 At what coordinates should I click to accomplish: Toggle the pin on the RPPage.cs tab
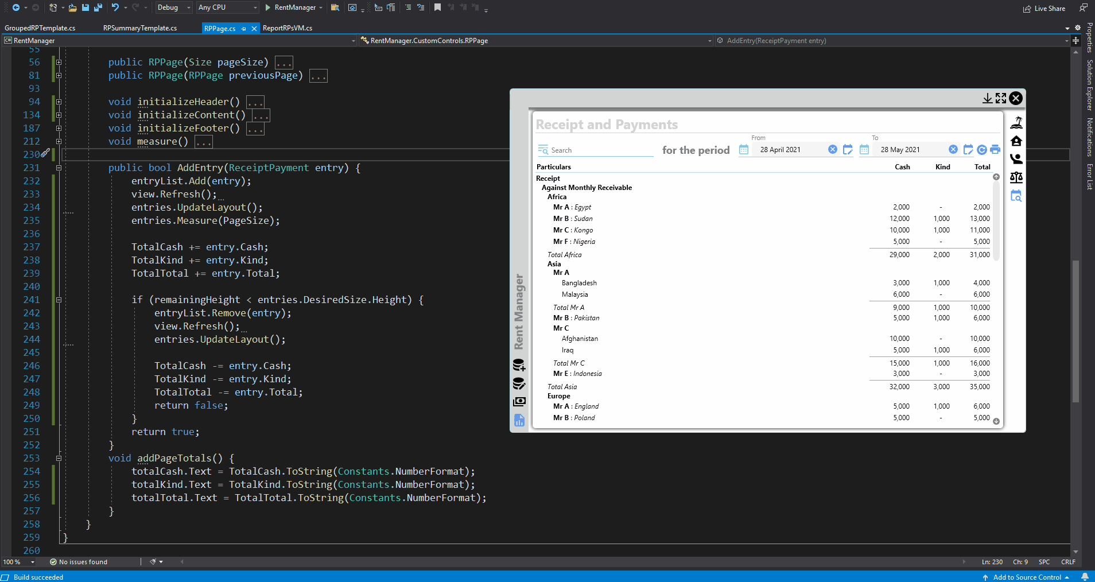[x=244, y=28]
